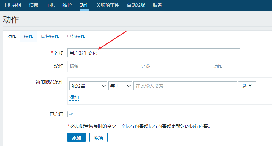Click the 已启用 label text
This screenshot has height=146, width=272.
coord(57,115)
